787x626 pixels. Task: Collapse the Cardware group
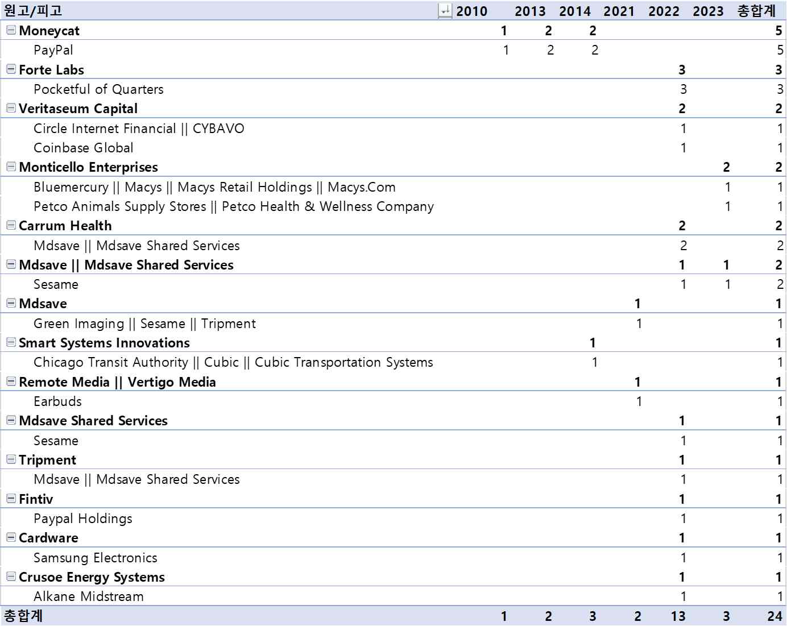tap(11, 537)
